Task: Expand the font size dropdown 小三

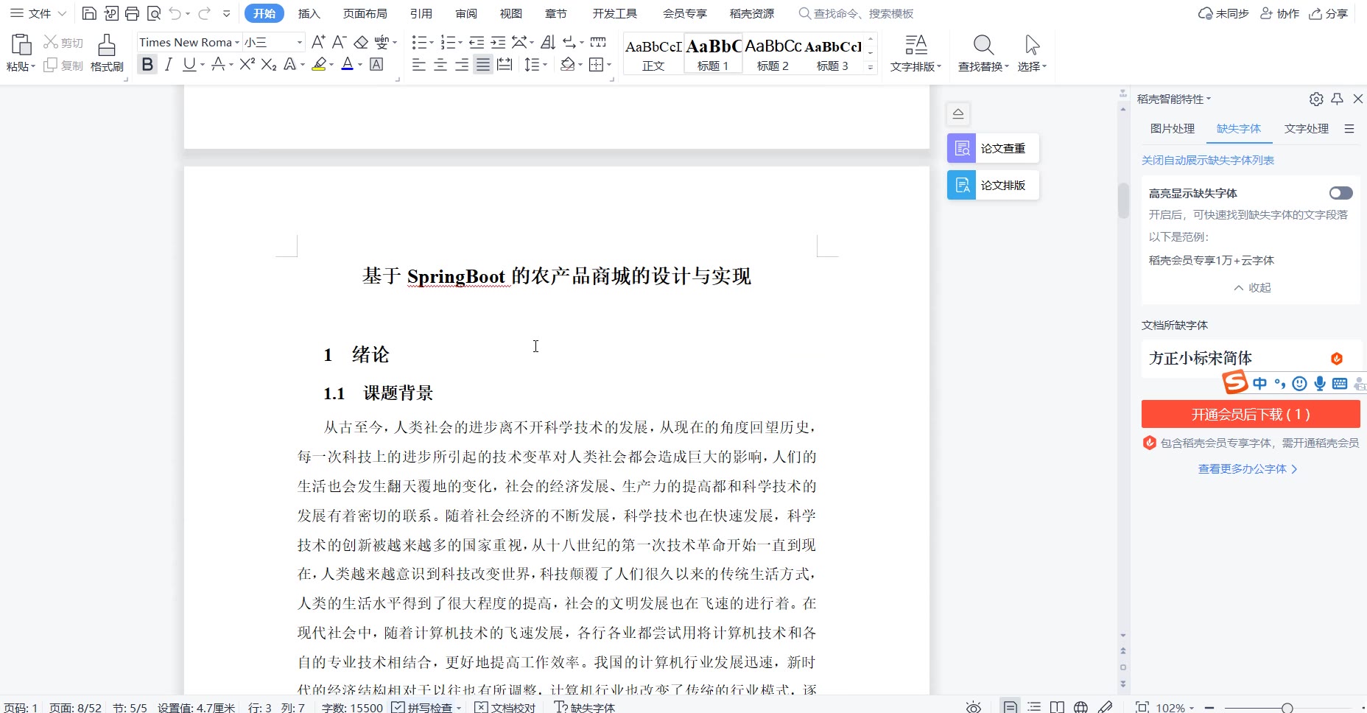Action: coord(299,43)
